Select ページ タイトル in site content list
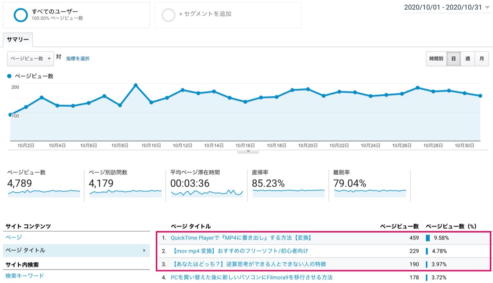Screen dimensions: 493x283 point(76,250)
